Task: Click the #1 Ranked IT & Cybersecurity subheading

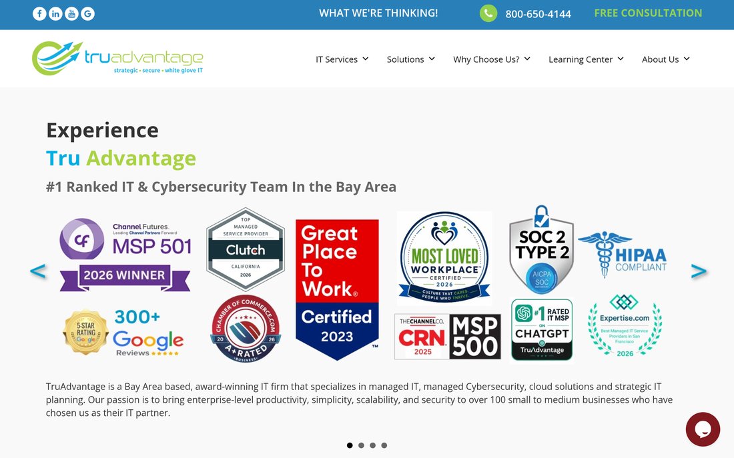Action: [221, 187]
